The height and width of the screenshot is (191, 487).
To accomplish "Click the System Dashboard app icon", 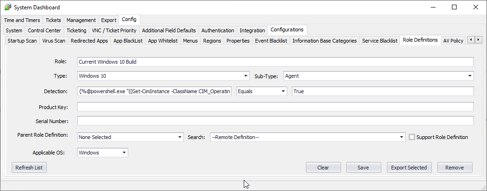I will [7, 7].
